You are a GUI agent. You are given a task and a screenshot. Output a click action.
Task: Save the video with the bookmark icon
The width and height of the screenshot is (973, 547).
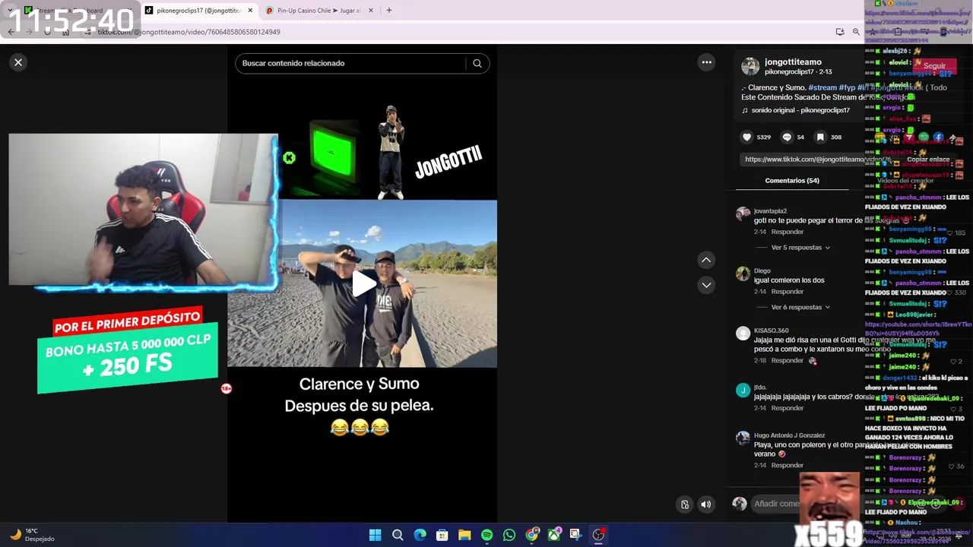pyautogui.click(x=820, y=137)
